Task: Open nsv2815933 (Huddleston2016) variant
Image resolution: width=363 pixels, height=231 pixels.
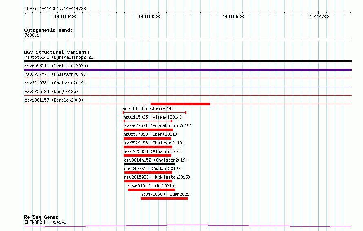Action: coord(157,177)
